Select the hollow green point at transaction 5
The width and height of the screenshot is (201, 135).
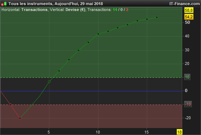point(49,81)
